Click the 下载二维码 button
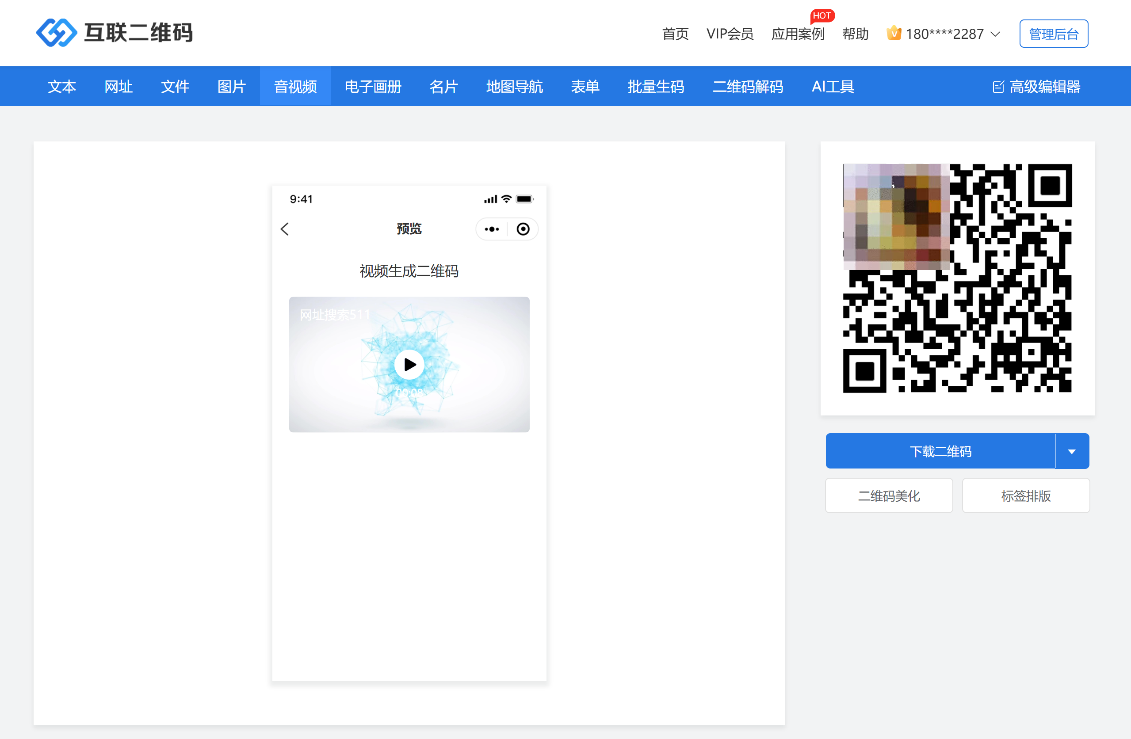 click(x=940, y=452)
